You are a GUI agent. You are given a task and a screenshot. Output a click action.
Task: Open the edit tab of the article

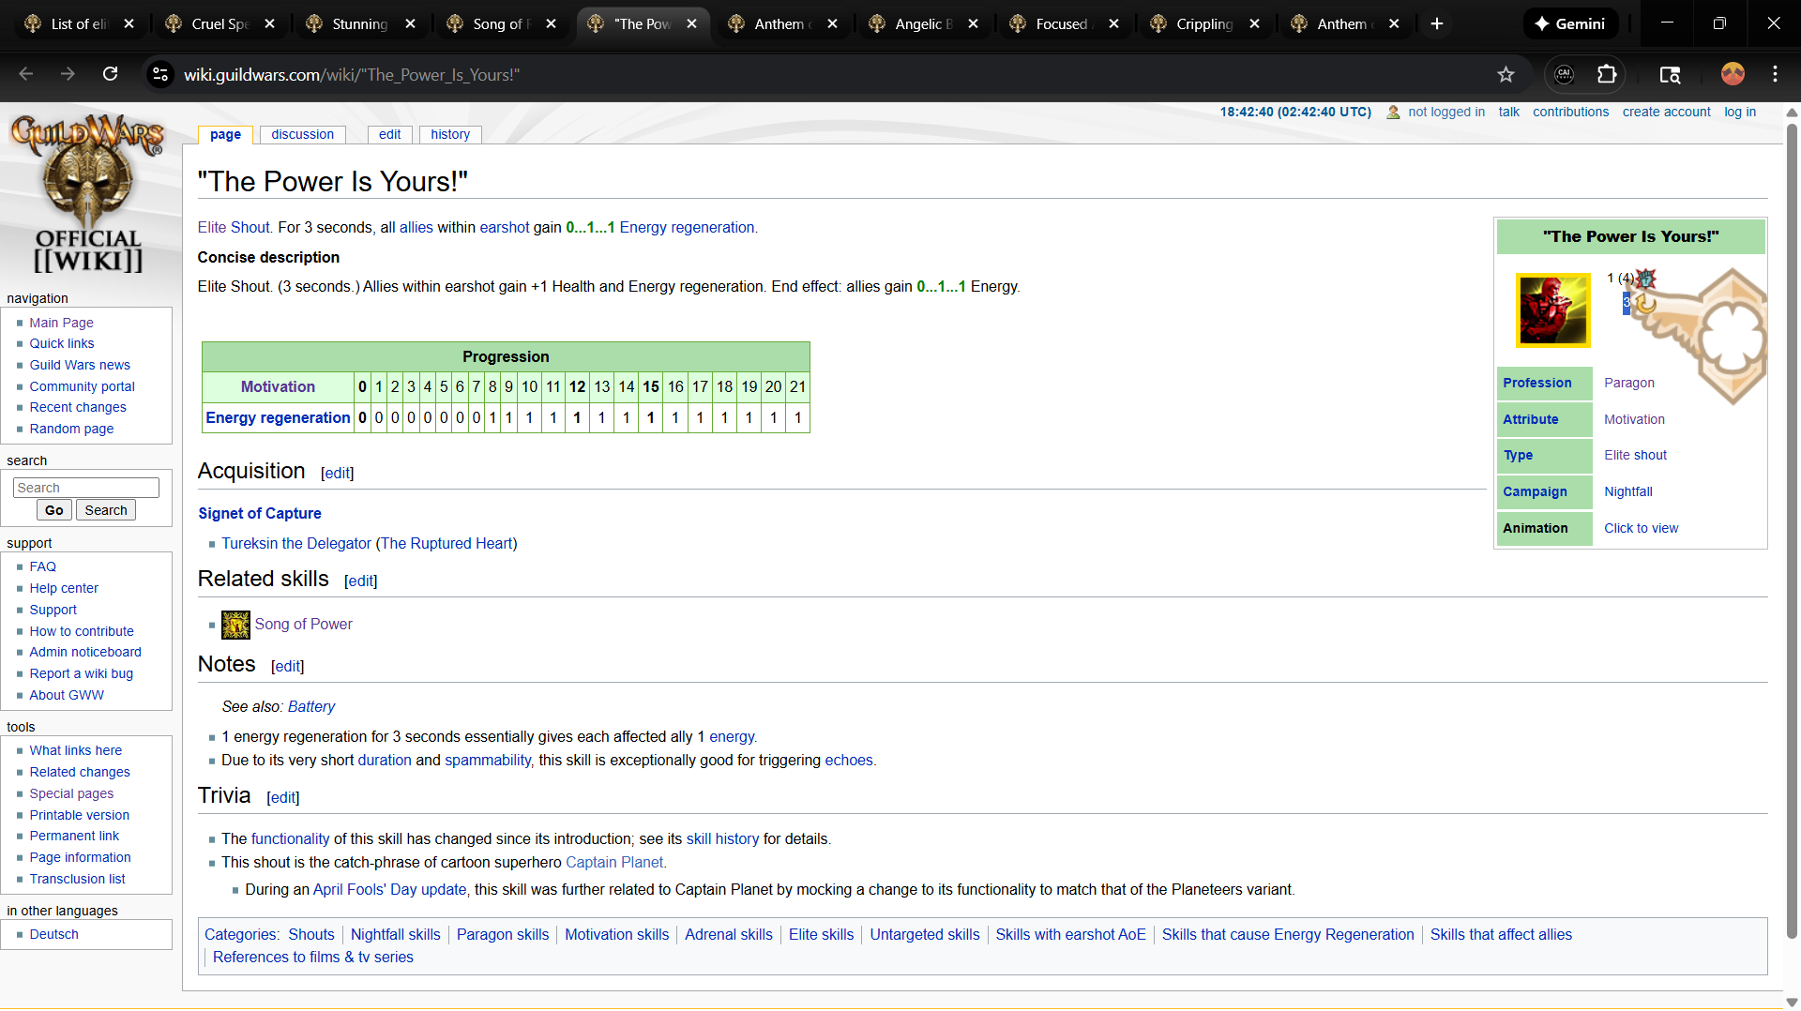390,134
